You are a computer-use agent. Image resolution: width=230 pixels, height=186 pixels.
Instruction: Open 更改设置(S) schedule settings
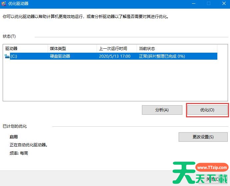[x=203, y=137]
